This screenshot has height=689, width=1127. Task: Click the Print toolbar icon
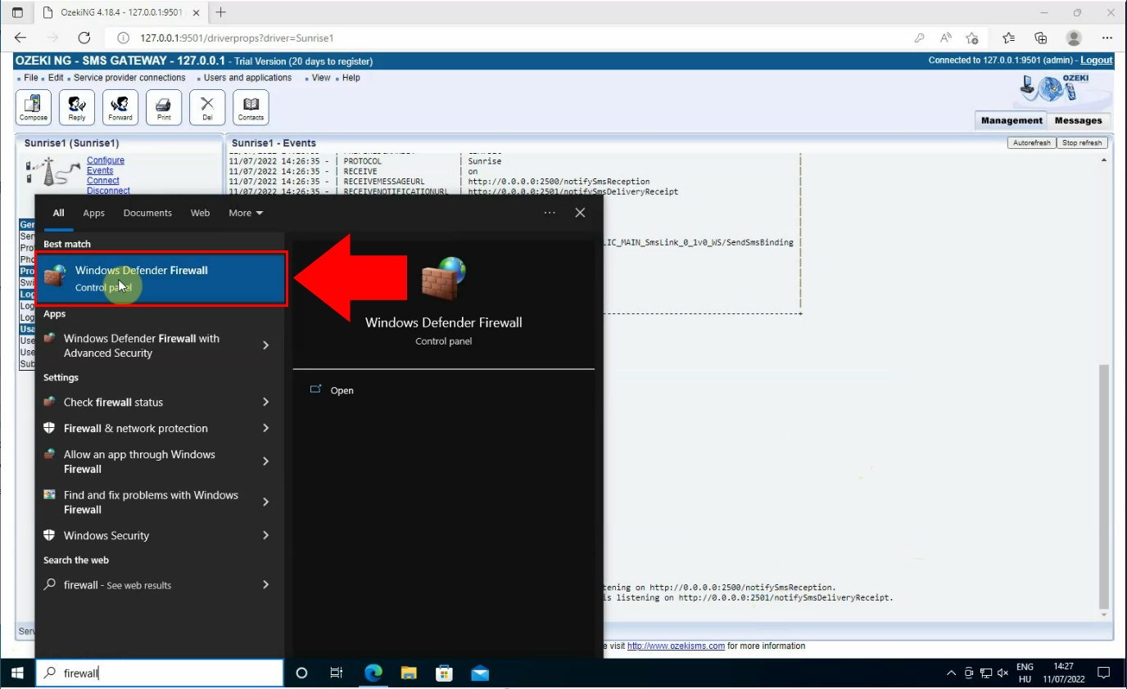pos(164,107)
